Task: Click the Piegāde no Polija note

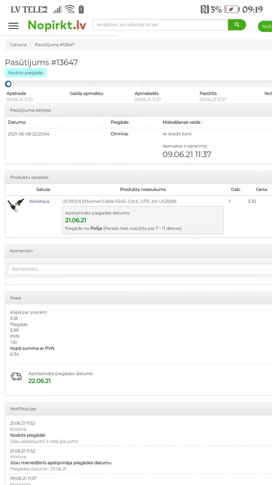Action: tap(123, 229)
